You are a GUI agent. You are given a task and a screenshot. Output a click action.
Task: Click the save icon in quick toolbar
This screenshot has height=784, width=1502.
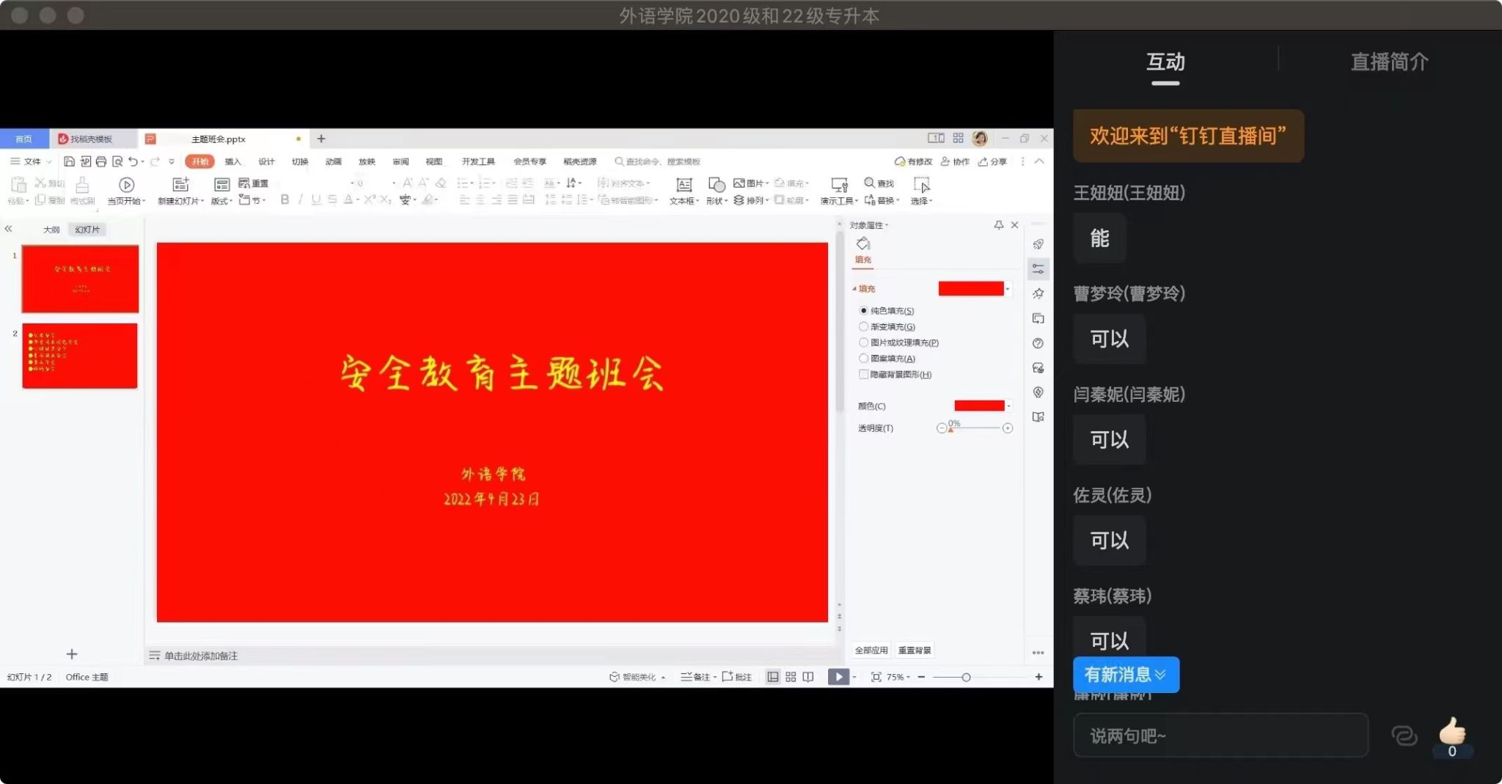click(x=69, y=161)
